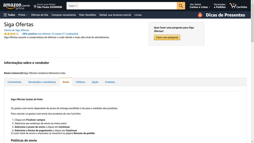The width and height of the screenshot is (254, 143).
Task: Click the page vertical scrollbar
Action: pyautogui.click(x=252, y=76)
